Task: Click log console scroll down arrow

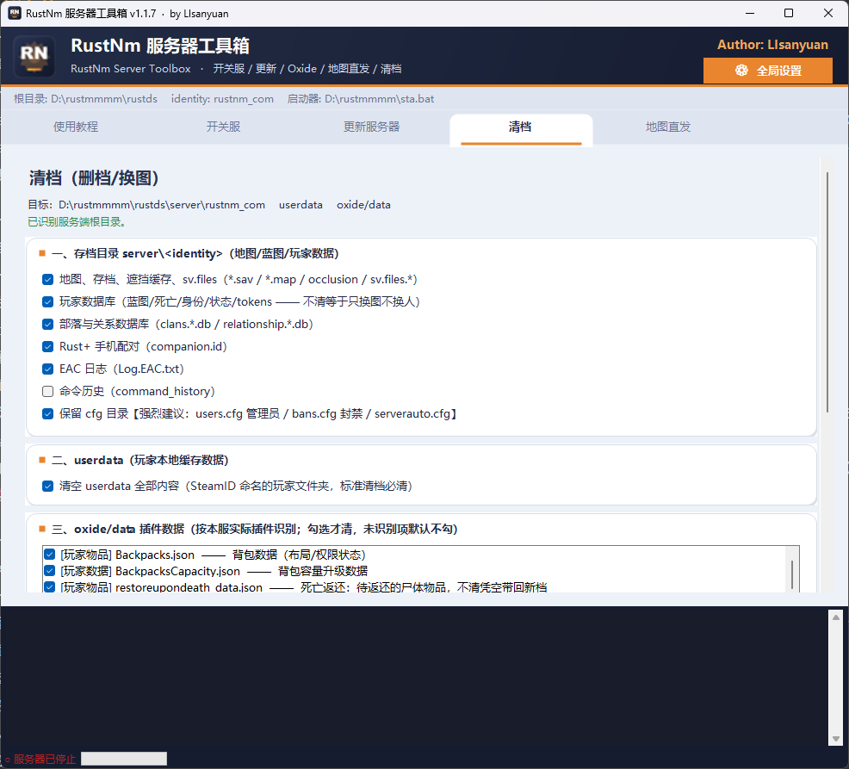Action: (835, 739)
